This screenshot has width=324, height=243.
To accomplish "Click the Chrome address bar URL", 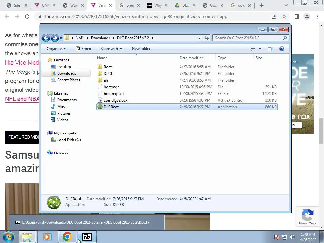I will 136,17.
